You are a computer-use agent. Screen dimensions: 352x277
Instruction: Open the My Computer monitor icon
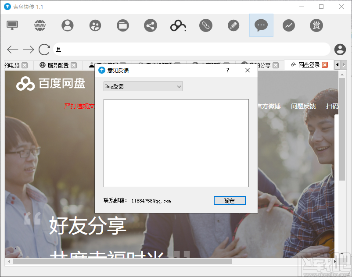point(12,25)
